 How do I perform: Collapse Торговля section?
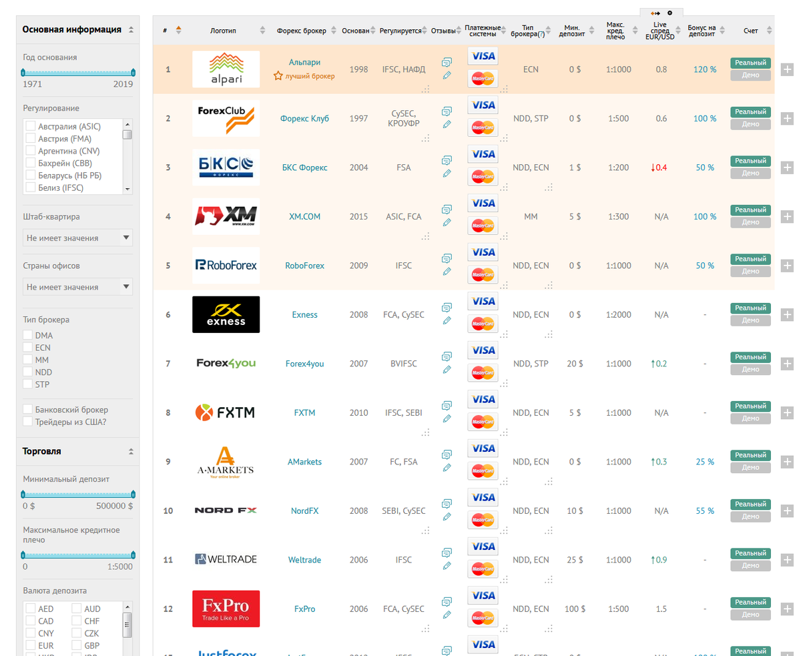(131, 452)
